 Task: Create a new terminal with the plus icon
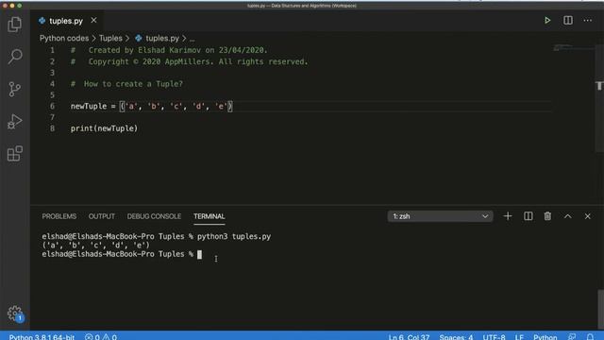[x=508, y=216]
